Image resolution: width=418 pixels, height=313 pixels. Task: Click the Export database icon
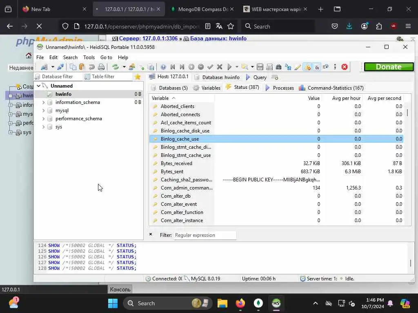(151, 67)
